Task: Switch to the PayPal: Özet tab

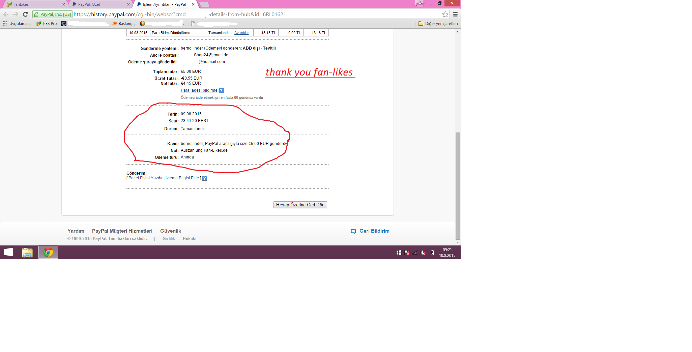Action: coord(99,4)
